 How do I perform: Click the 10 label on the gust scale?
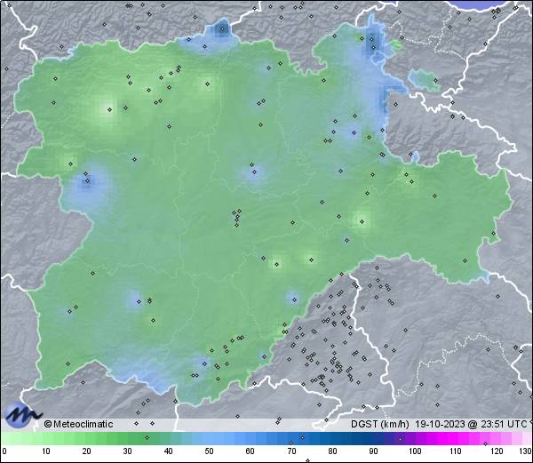tap(46, 451)
